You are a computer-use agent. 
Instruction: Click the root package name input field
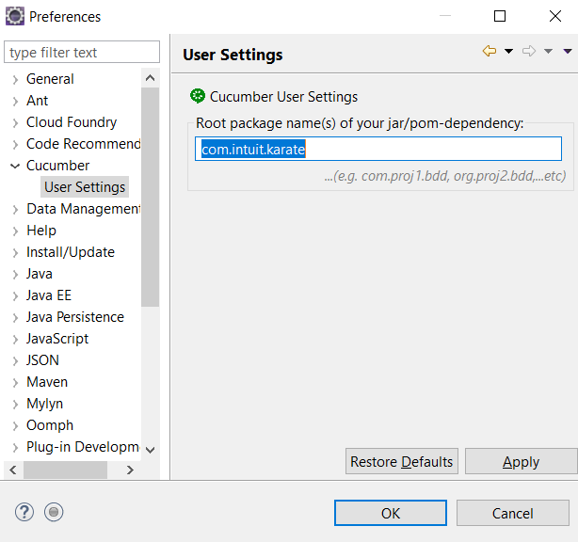click(x=378, y=149)
